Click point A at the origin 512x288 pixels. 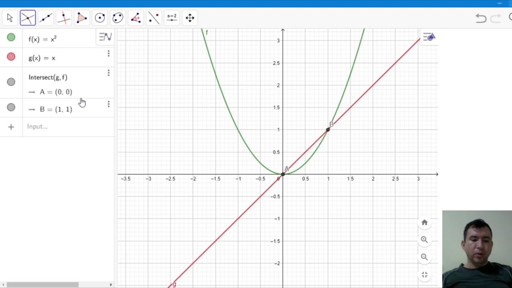click(x=283, y=174)
